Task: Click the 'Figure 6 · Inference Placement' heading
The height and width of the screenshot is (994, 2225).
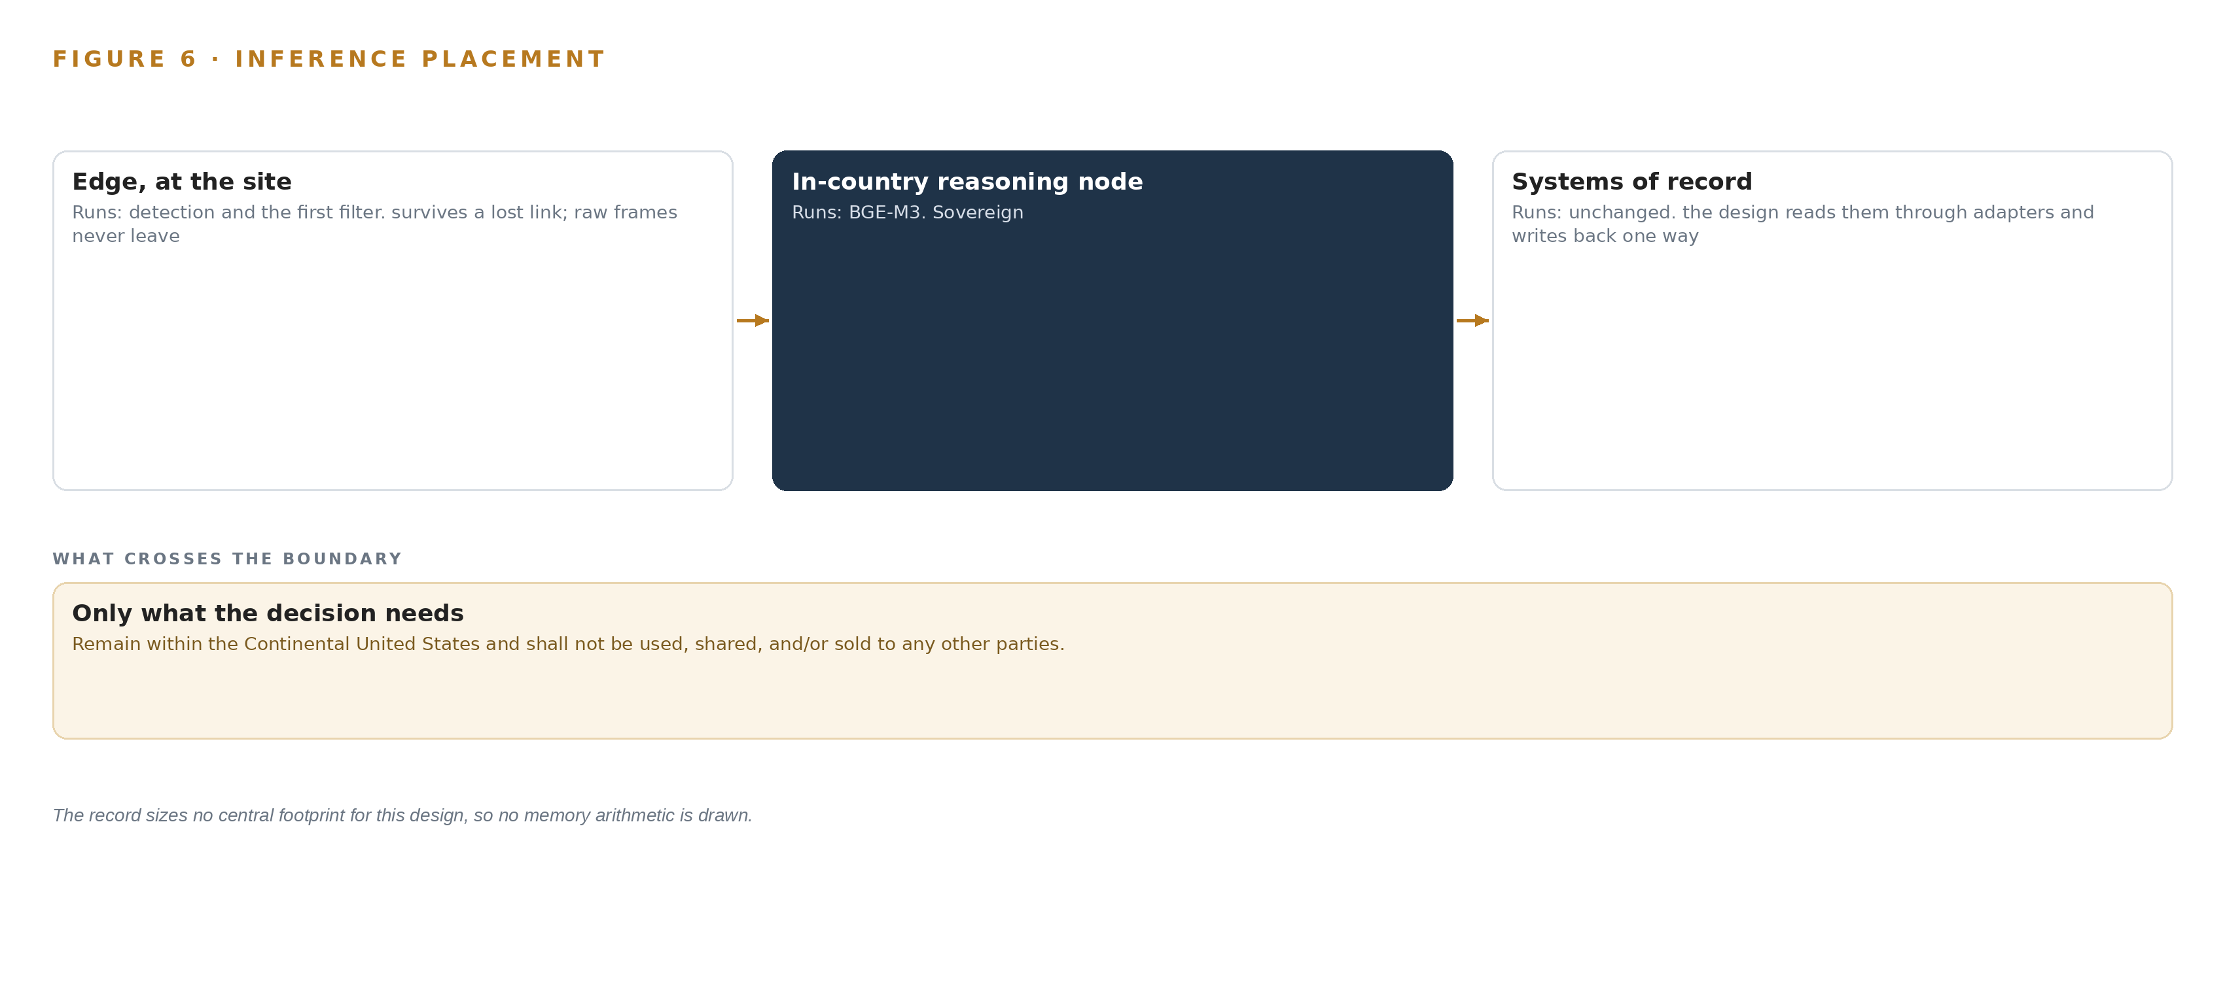Action: 329,59
